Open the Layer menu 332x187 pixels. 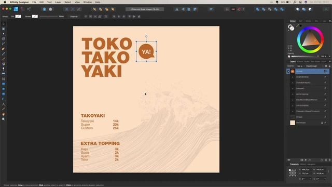[x=58, y=2]
